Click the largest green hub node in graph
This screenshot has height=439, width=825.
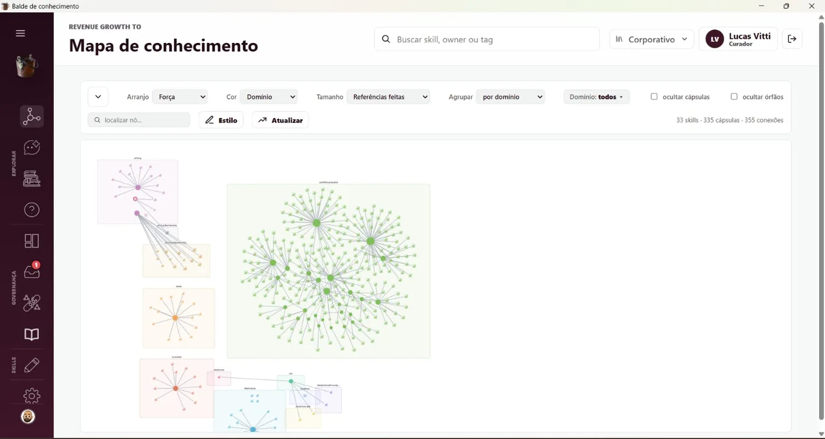[x=371, y=241]
